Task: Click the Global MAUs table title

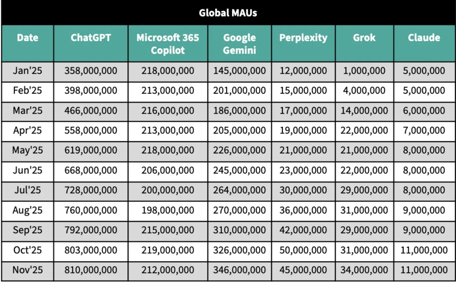Action: tap(228, 13)
